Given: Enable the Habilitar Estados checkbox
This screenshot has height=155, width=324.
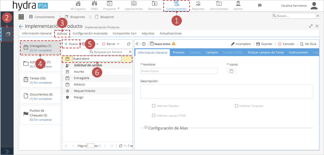Looking at the screenshot, I should [154, 106].
